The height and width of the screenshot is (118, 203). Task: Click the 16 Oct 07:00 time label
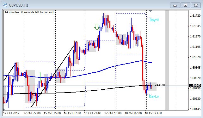72,113
